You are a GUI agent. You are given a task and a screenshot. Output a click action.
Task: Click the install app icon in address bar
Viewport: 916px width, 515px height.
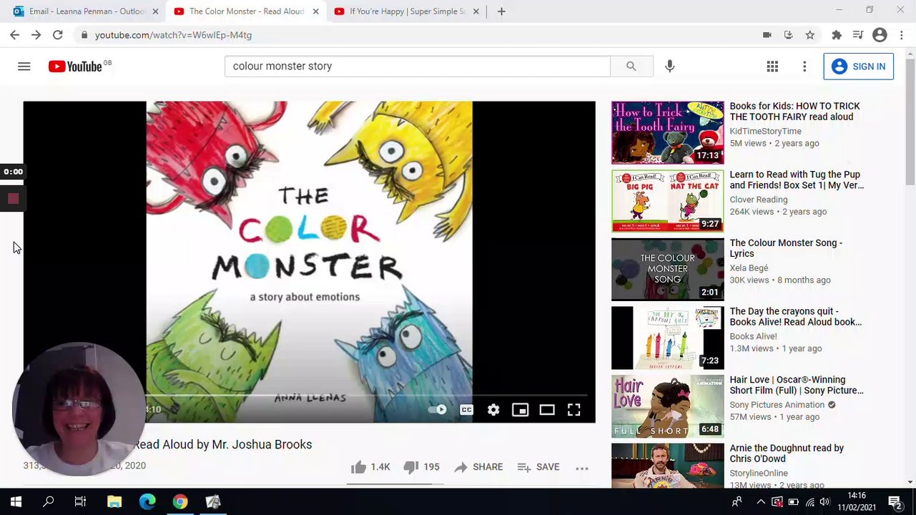pyautogui.click(x=788, y=34)
